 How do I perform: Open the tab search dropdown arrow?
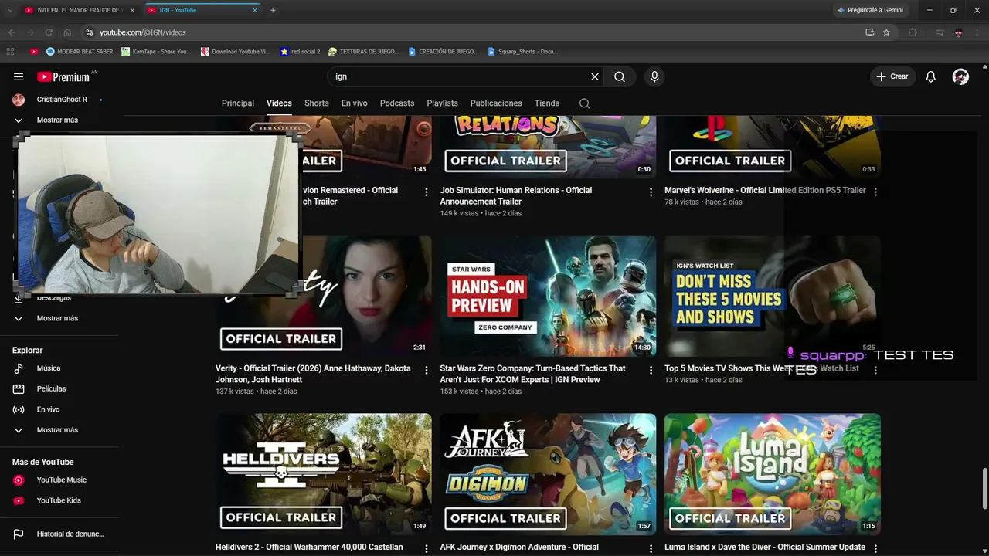tap(10, 10)
